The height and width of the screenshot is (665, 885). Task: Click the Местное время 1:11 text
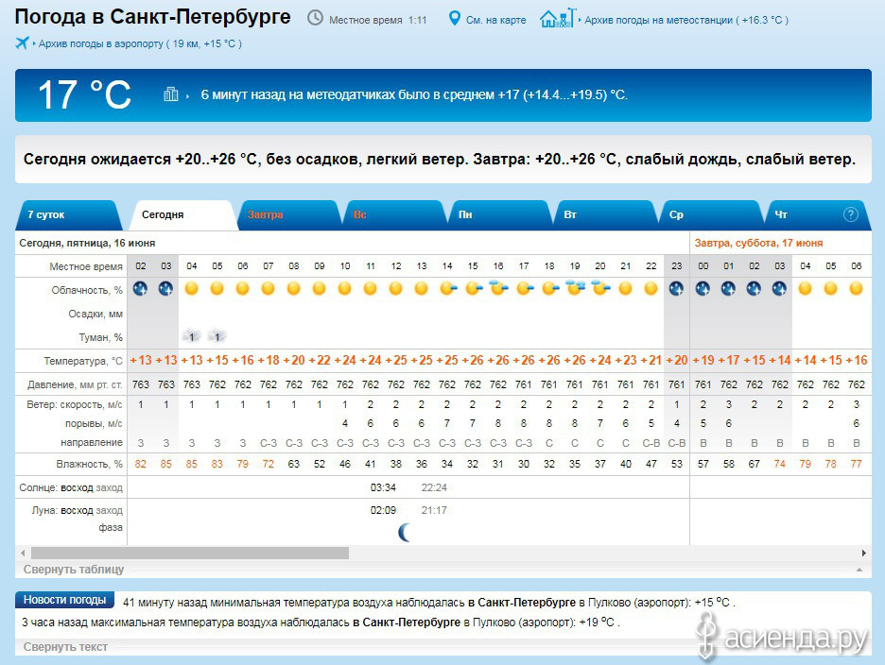point(377,20)
